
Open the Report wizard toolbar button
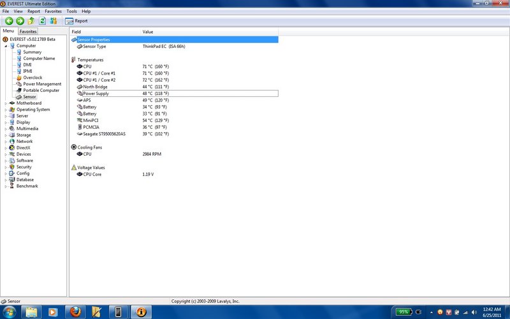76,21
